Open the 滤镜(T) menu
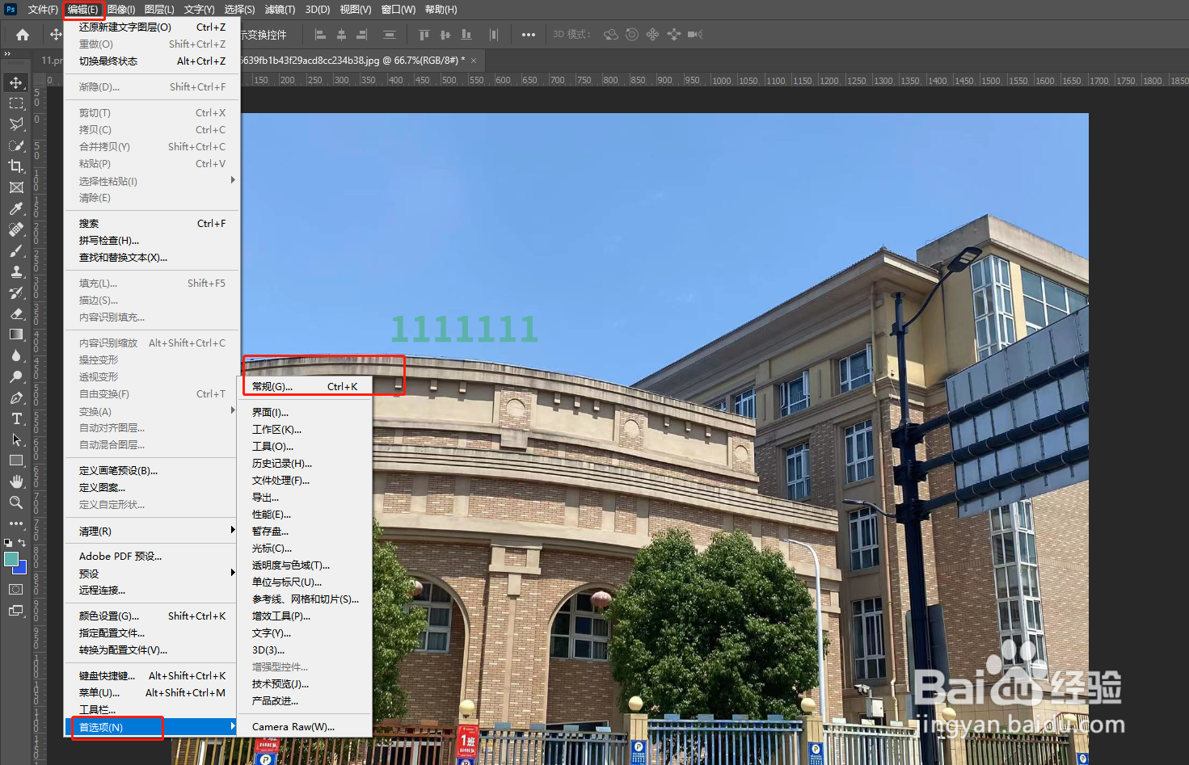This screenshot has height=765, width=1189. 280,10
